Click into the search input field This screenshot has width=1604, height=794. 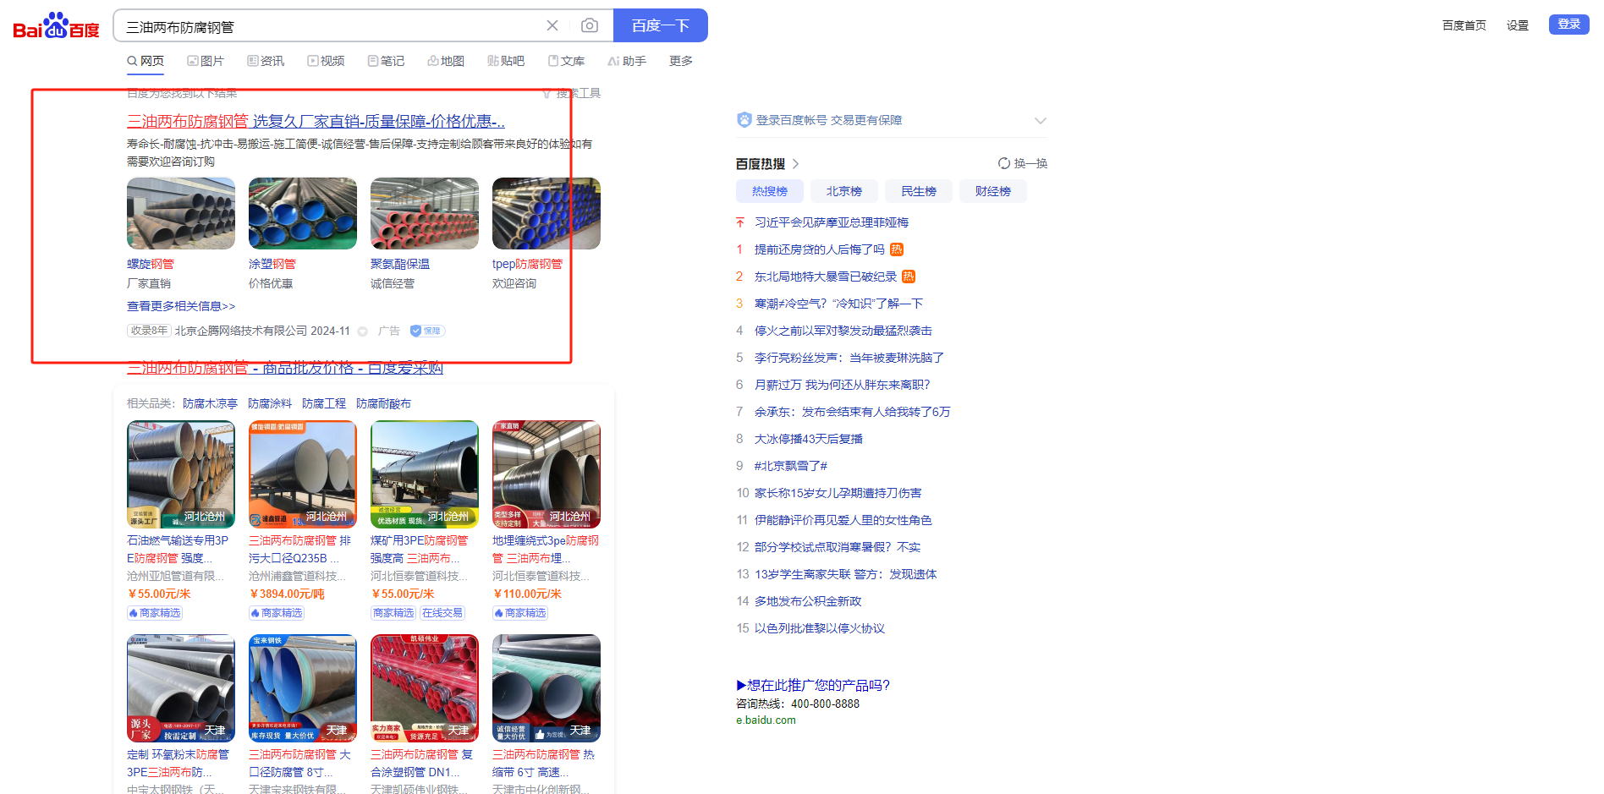tap(330, 26)
